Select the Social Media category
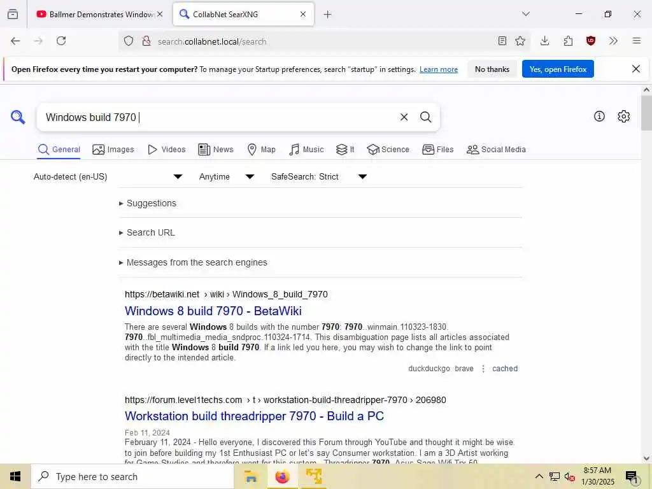This screenshot has width=652, height=489. click(496, 149)
